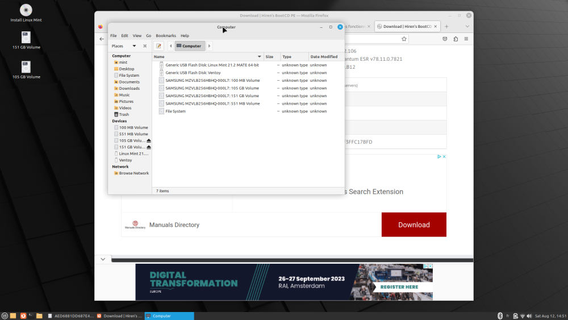Image resolution: width=568 pixels, height=320 pixels.
Task: Bookmark the page with Firefox star icon
Action: point(404,39)
